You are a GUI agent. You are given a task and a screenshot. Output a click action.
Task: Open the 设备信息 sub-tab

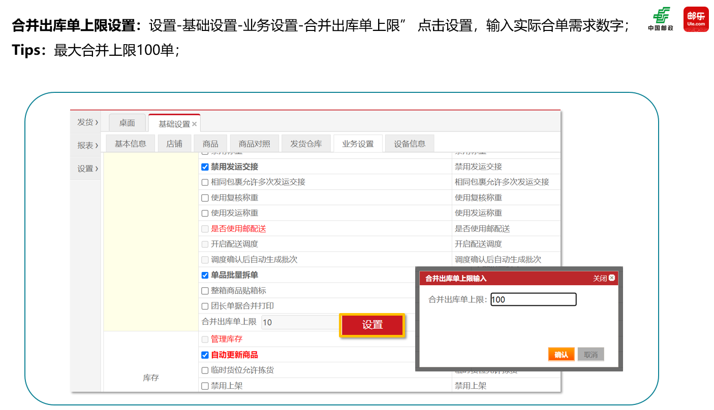(x=410, y=144)
